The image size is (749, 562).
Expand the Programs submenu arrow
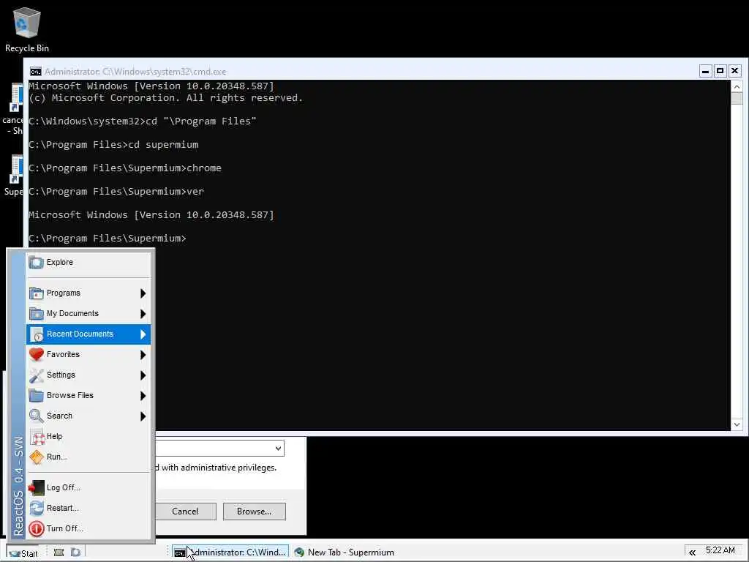point(143,293)
